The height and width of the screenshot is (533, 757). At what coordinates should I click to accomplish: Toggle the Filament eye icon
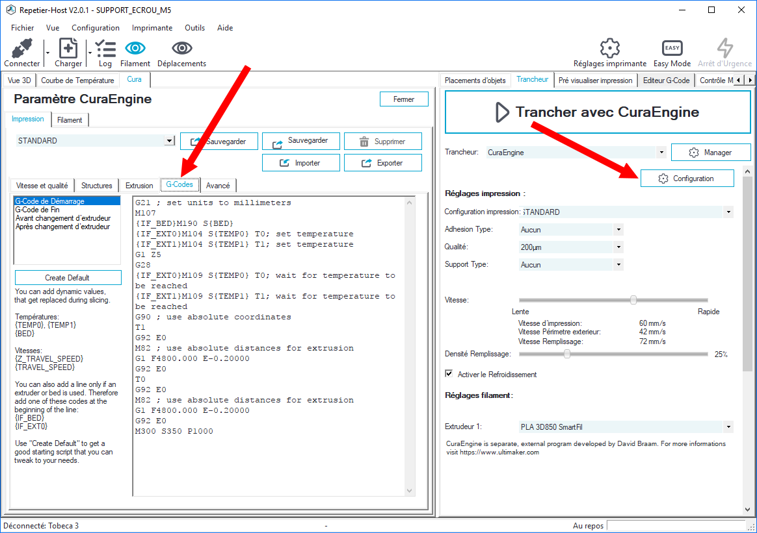pos(135,49)
